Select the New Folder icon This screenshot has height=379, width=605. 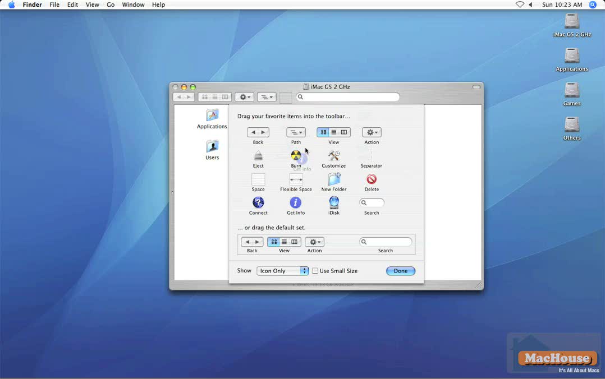coord(334,179)
